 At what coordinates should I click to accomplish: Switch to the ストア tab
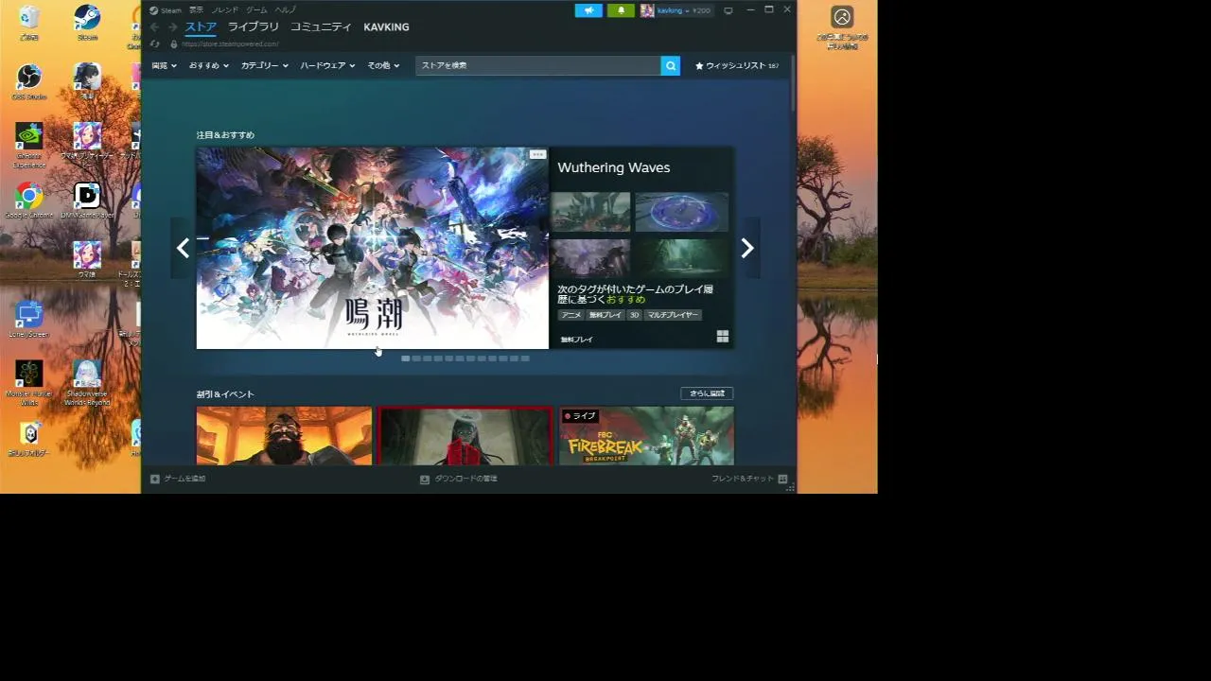click(x=201, y=27)
